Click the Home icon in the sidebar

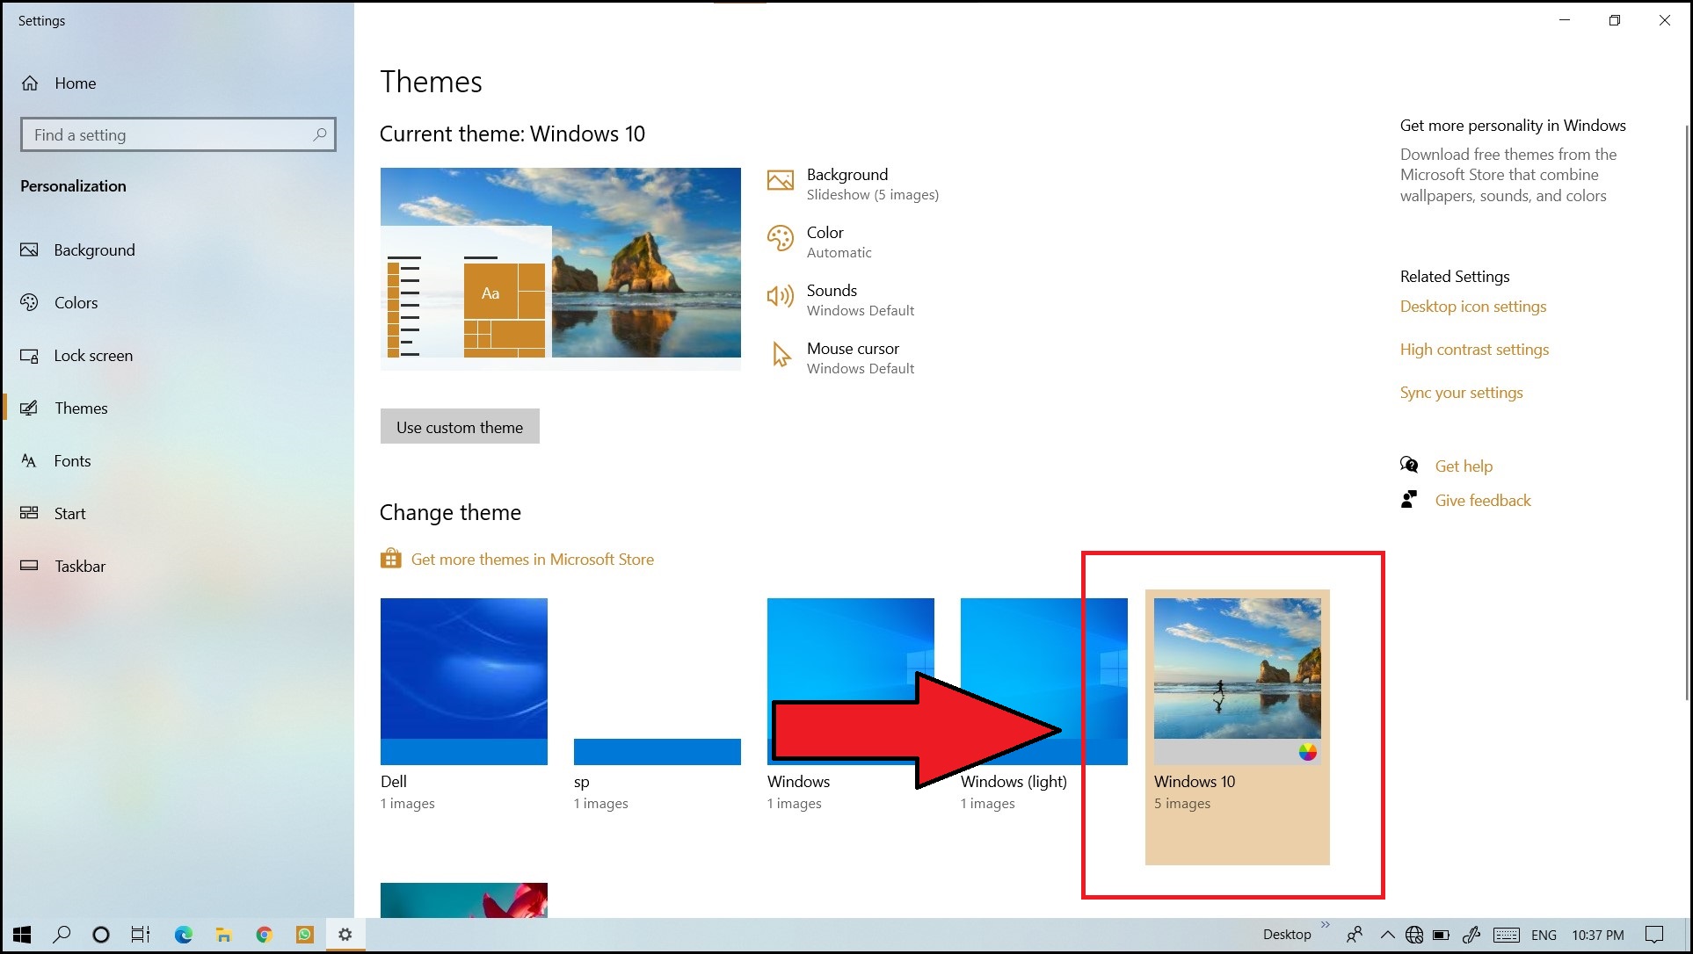click(30, 83)
